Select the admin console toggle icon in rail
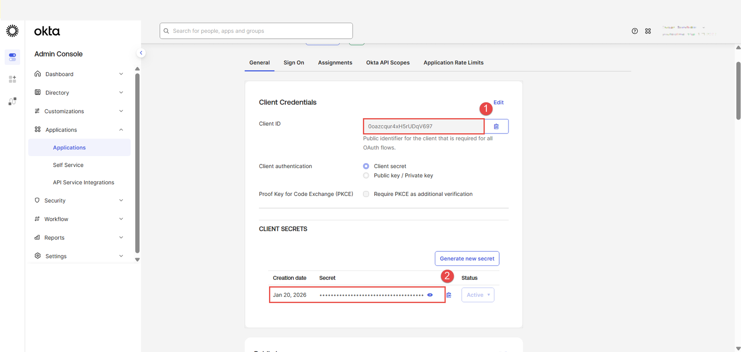 (13, 57)
